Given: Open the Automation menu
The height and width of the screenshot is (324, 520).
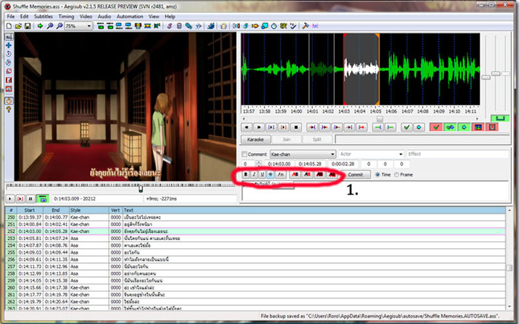Looking at the screenshot, I should point(130,16).
